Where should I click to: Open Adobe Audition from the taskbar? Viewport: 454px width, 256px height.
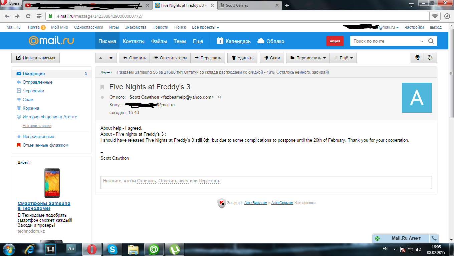click(x=71, y=249)
